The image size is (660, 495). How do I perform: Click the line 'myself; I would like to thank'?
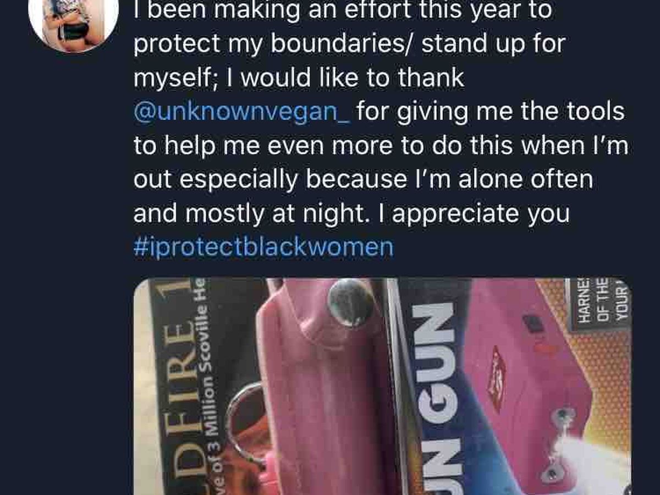click(x=299, y=78)
